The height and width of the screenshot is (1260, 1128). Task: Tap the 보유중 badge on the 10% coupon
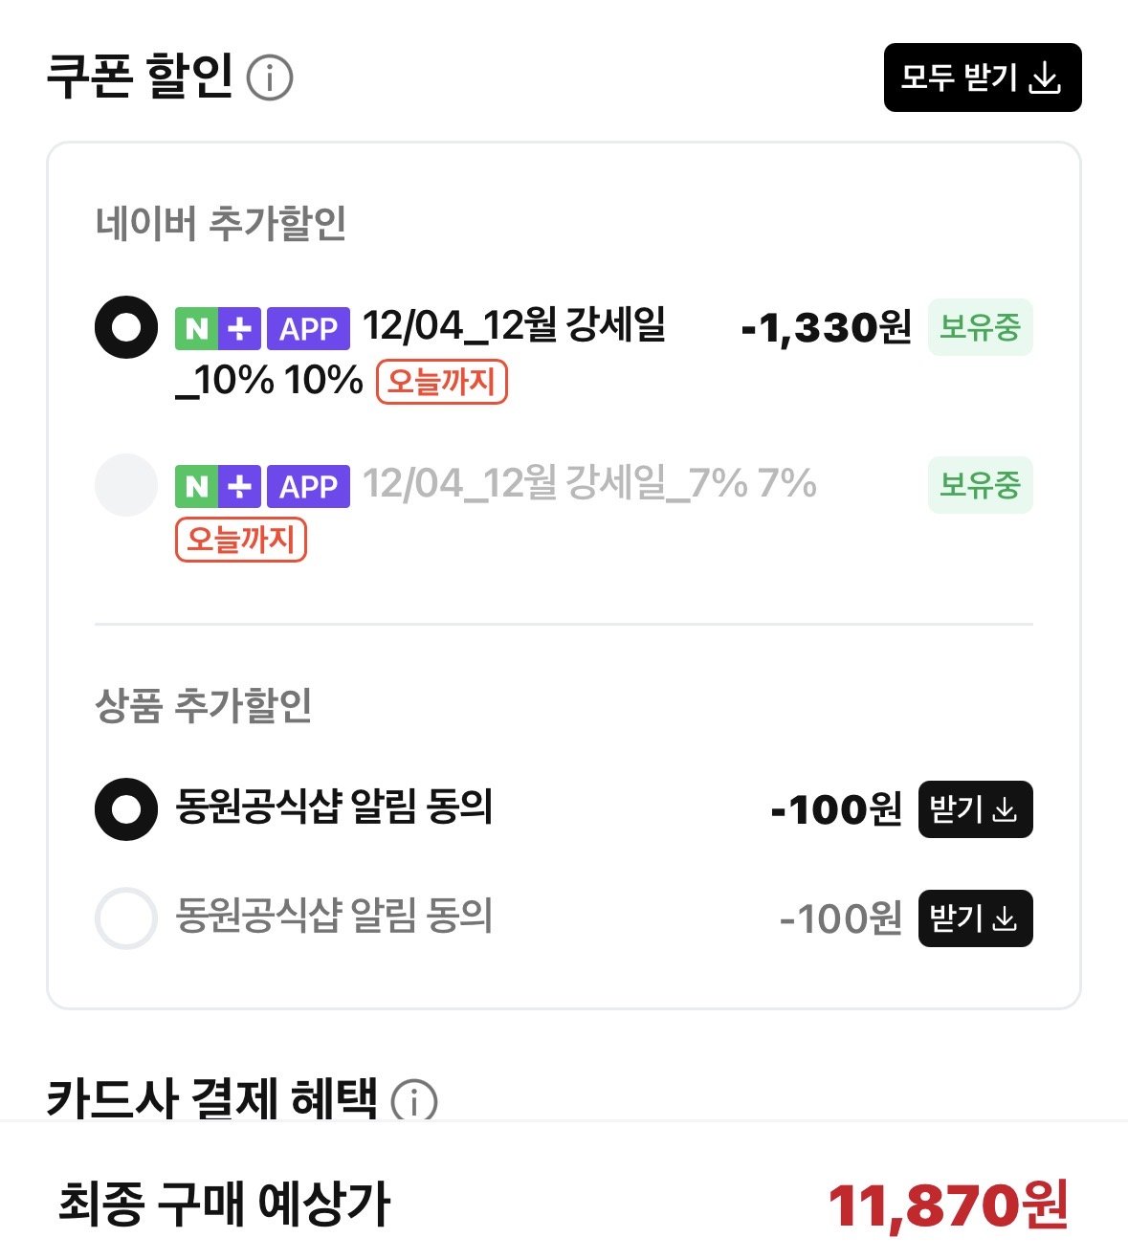[x=981, y=327]
